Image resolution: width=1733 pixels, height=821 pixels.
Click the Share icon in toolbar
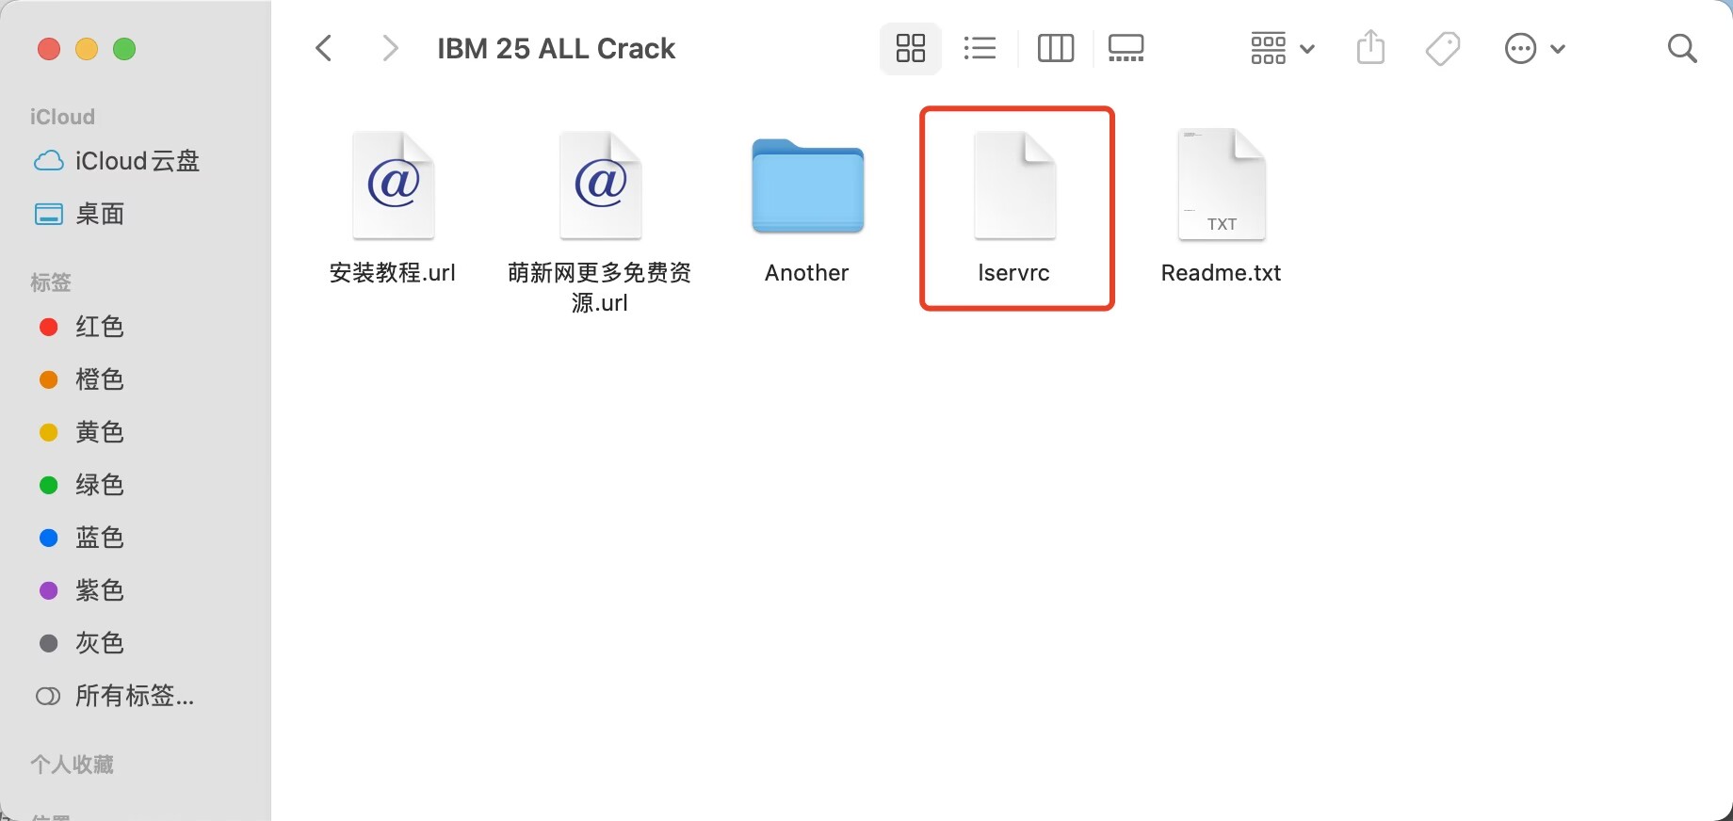click(1371, 47)
